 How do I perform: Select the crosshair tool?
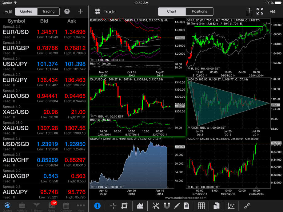tap(113, 206)
